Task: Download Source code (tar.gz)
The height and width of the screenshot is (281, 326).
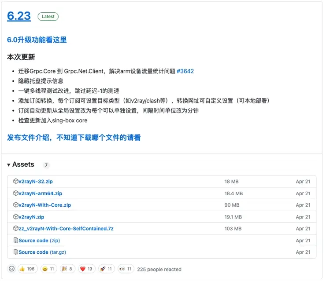Action: click(x=42, y=252)
